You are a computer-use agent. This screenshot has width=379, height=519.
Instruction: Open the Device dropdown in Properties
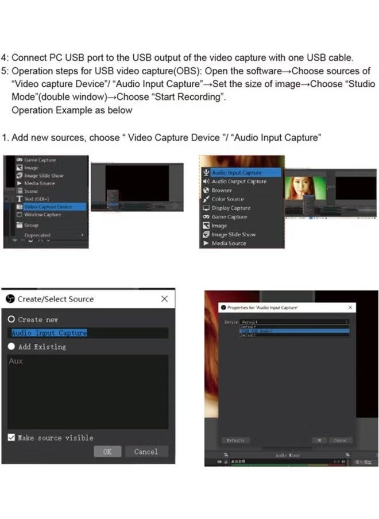click(293, 322)
